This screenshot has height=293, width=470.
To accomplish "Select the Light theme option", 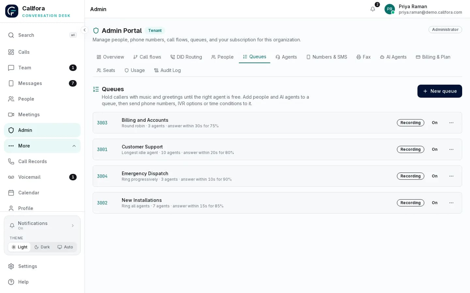I will 19,247.
